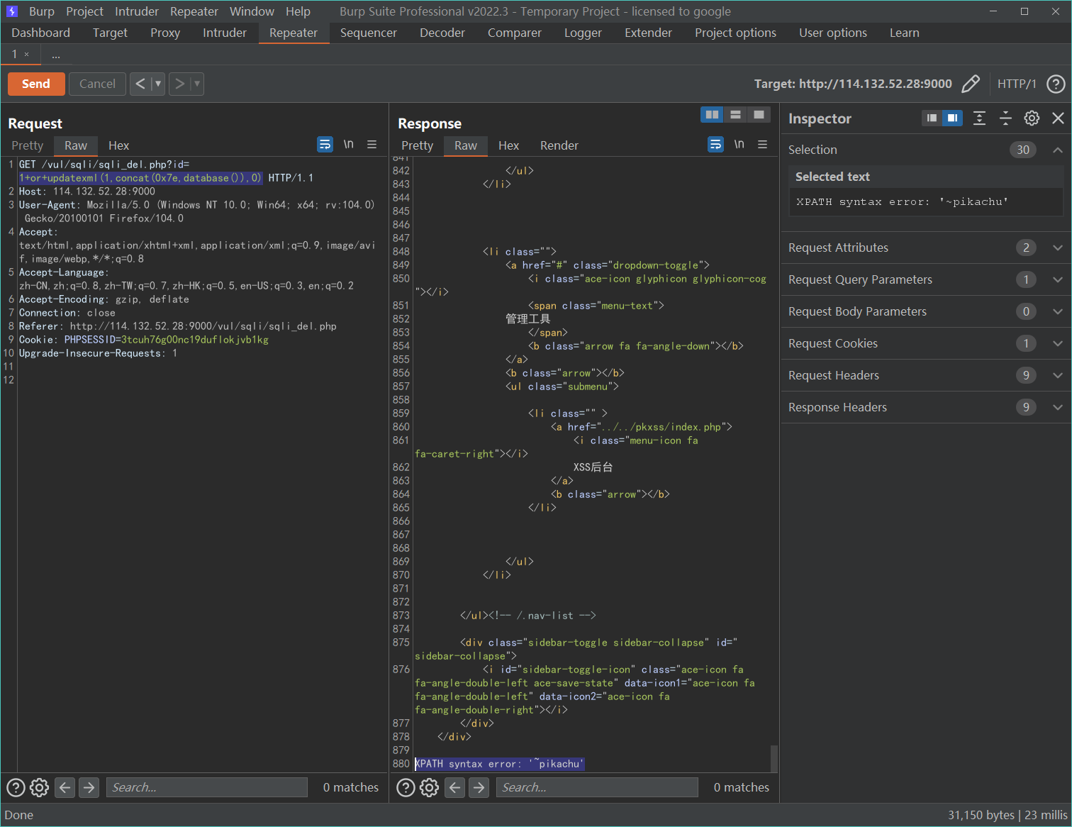Click the Cancel button
Image resolution: width=1072 pixels, height=827 pixels.
(97, 84)
